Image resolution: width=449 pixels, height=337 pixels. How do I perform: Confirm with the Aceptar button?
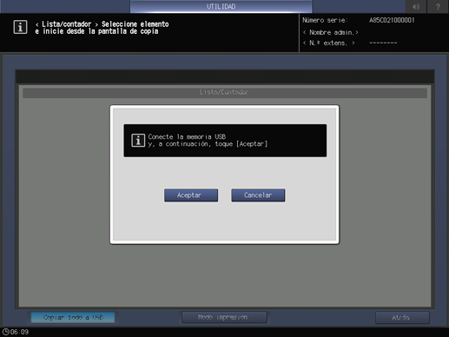(x=191, y=195)
